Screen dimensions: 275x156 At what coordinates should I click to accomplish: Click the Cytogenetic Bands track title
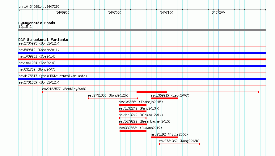point(37,23)
